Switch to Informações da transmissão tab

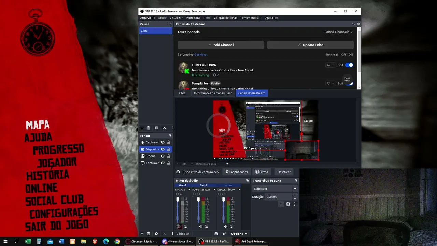213,93
